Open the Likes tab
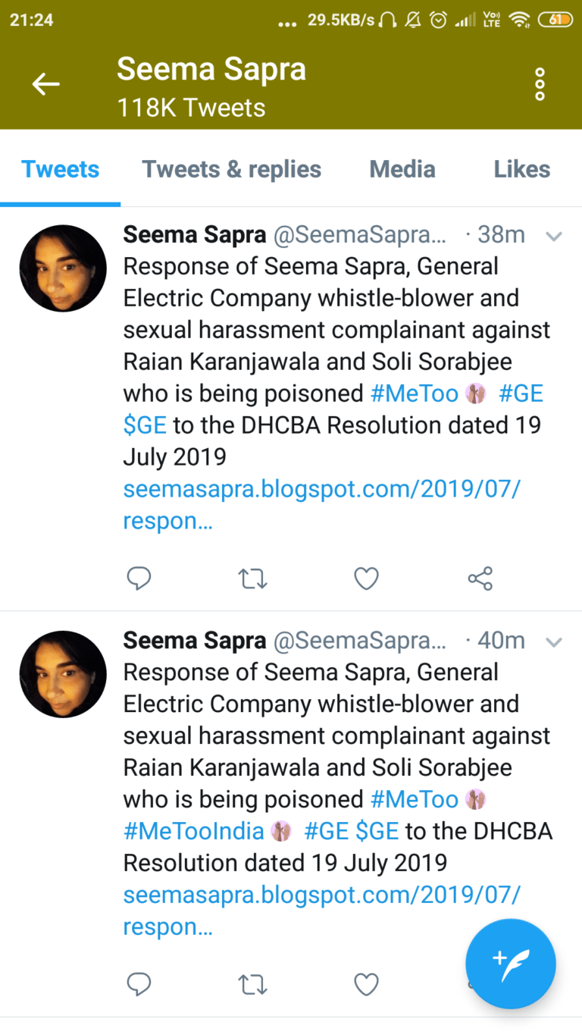Screen dimensions: 582x1035 click(x=522, y=169)
